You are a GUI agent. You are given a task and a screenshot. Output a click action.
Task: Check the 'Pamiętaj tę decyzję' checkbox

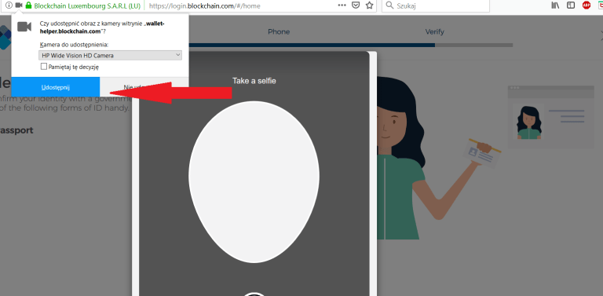click(44, 67)
